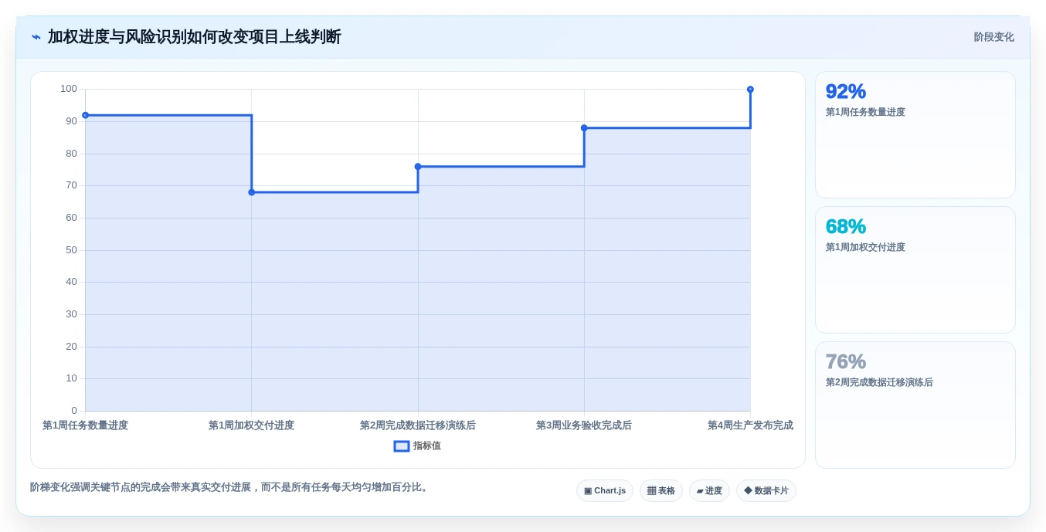Click the 第1周加权交付进度 caption in the 68% card
This screenshot has width=1046, height=532.
[865, 247]
